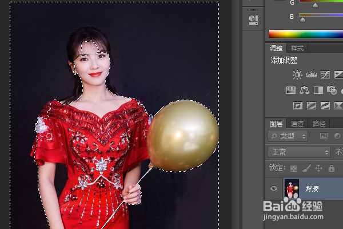Click the B channel slider handle
This screenshot has width=343, height=229.
[x=302, y=19]
